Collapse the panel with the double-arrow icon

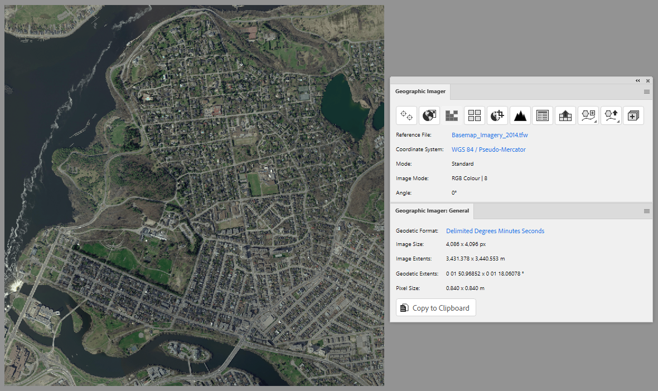[638, 81]
